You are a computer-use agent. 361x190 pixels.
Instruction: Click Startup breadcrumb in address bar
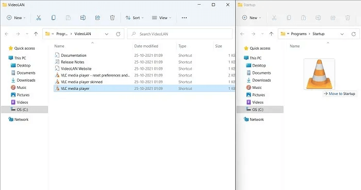318,34
